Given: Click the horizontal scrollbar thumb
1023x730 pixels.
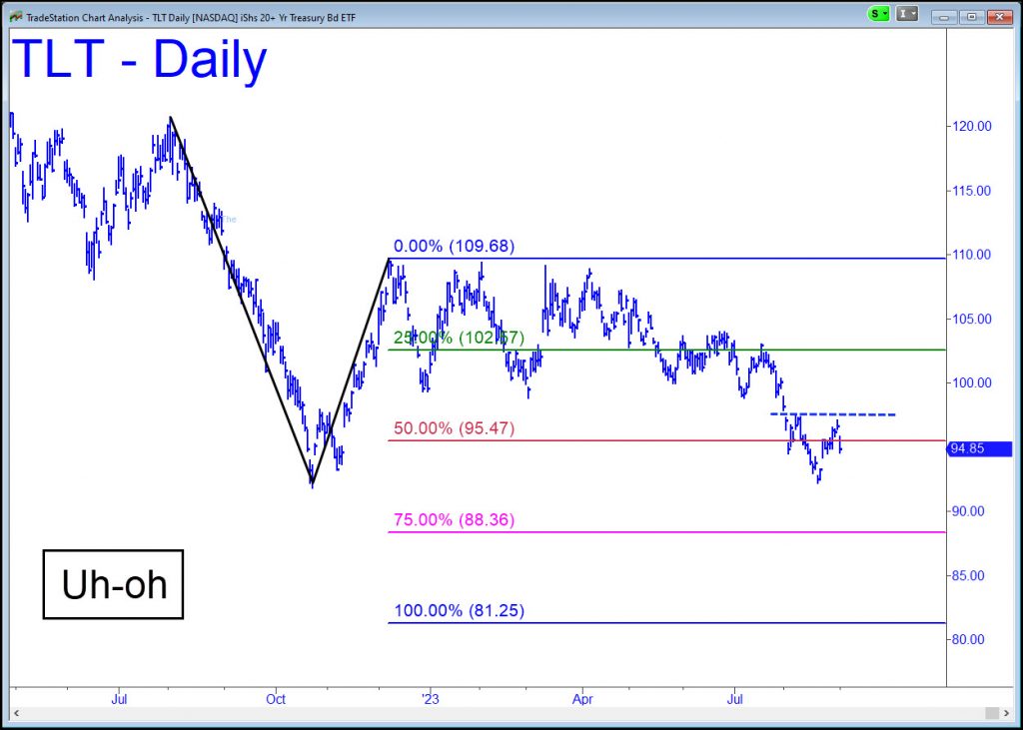Looking at the screenshot, I should coord(991,712).
